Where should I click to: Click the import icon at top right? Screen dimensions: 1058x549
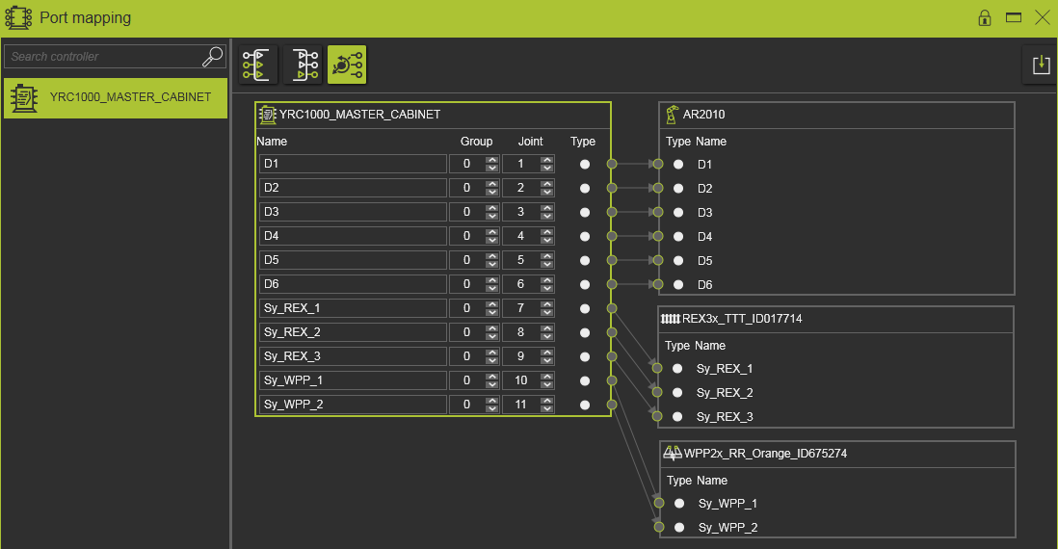pos(1040,65)
